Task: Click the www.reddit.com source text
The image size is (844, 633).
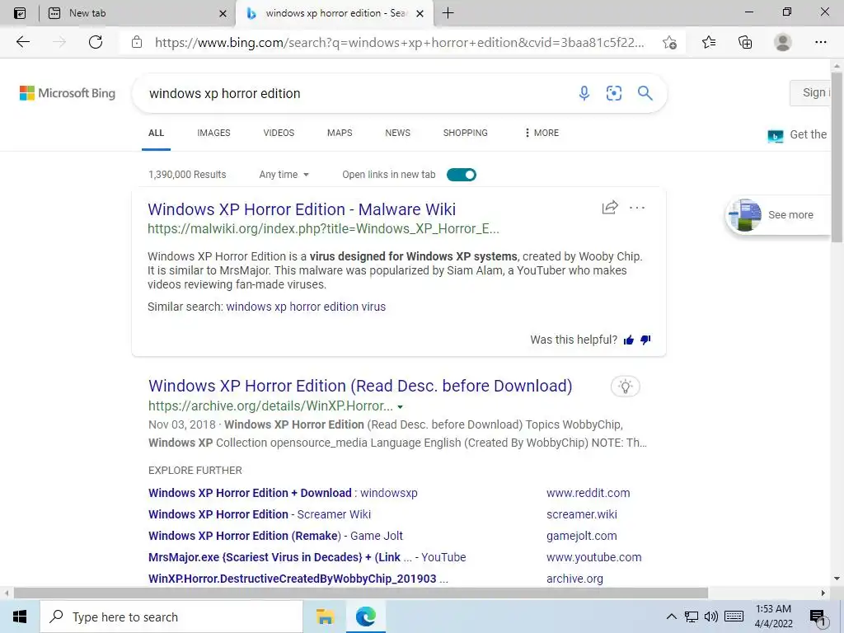Action: pyautogui.click(x=588, y=493)
